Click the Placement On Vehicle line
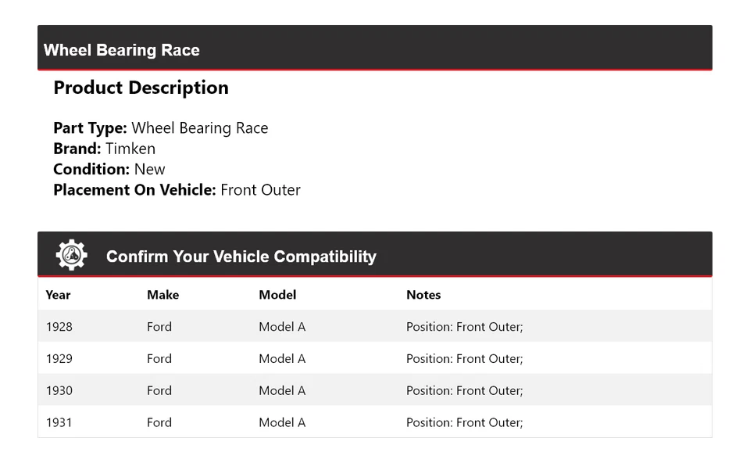This screenshot has width=750, height=463. tap(177, 190)
